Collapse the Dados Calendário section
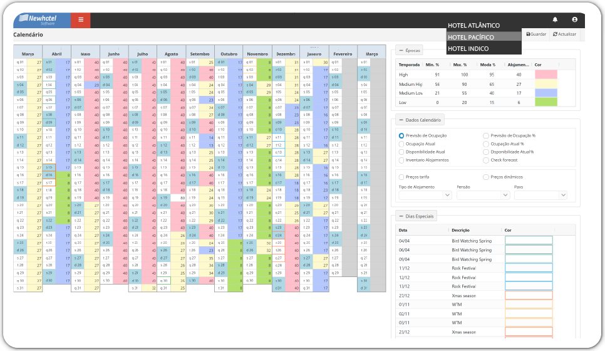Viewport: 605px width, 351px height. click(420, 120)
